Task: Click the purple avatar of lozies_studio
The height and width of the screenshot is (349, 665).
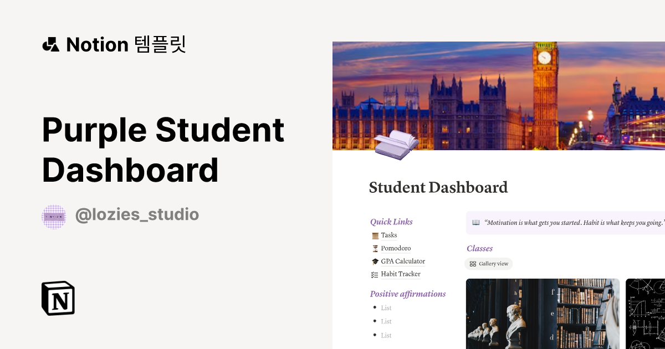Action: coord(54,215)
